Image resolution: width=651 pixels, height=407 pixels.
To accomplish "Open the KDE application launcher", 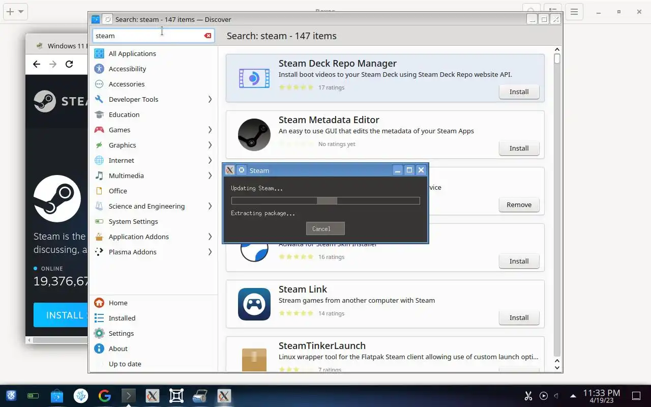I will click(x=11, y=395).
